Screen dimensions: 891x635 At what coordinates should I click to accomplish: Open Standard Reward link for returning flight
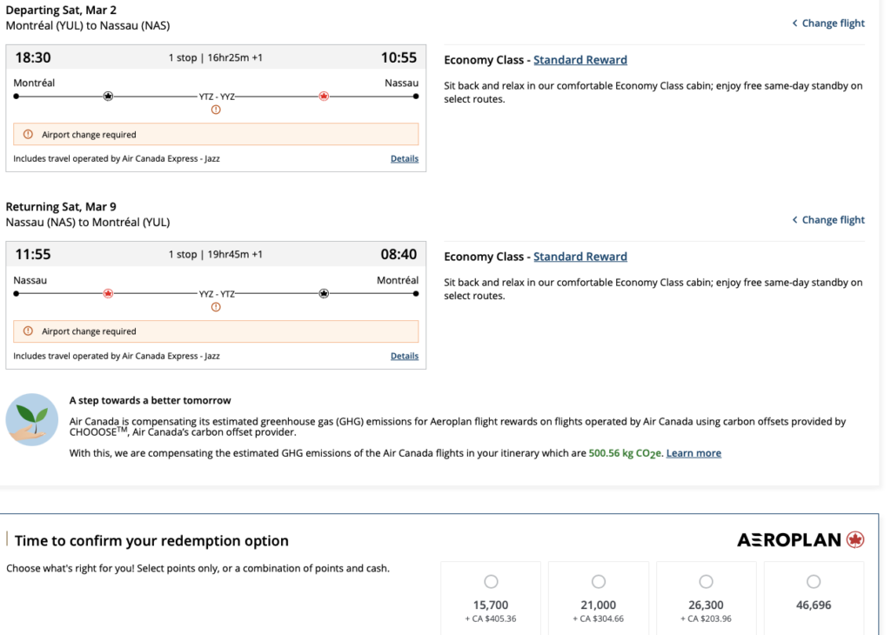click(x=579, y=257)
